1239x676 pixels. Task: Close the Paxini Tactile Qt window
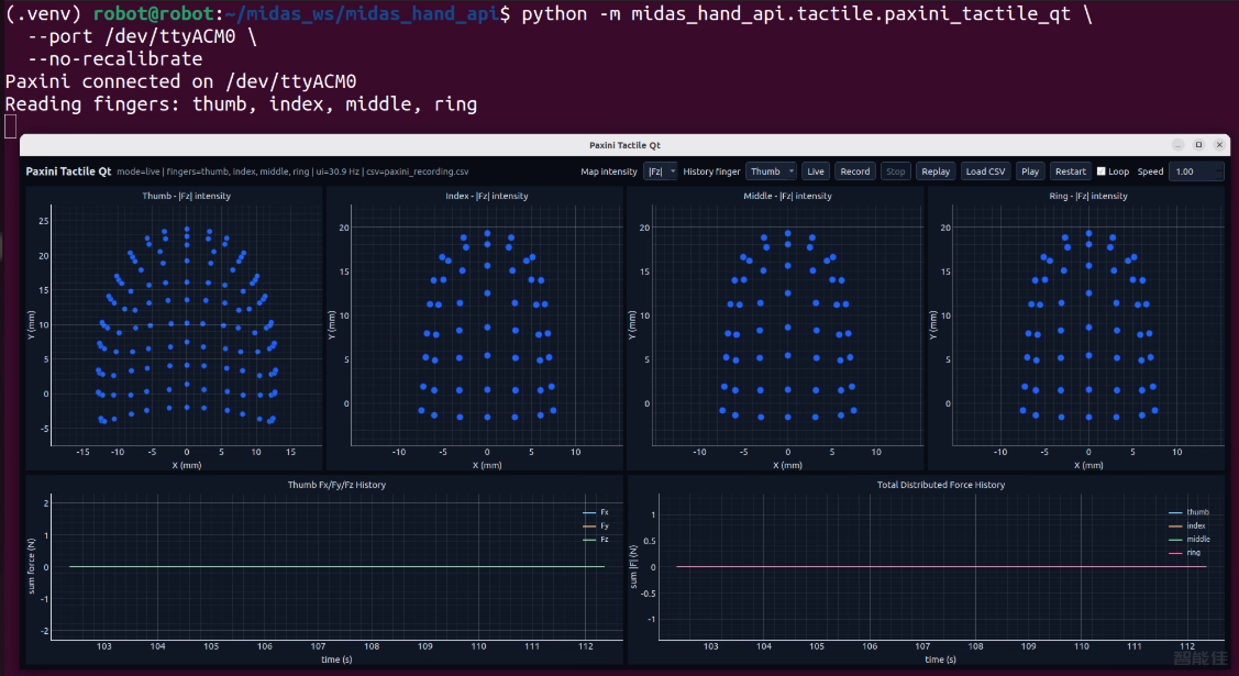coord(1219,145)
